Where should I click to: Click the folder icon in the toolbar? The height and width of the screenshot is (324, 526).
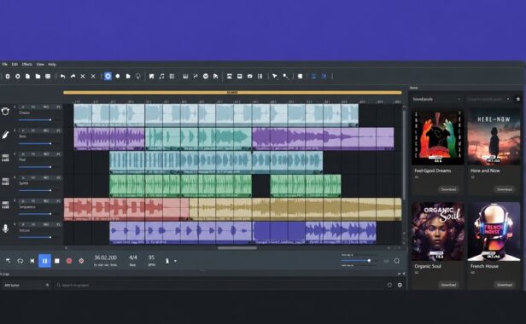[x=38, y=77]
